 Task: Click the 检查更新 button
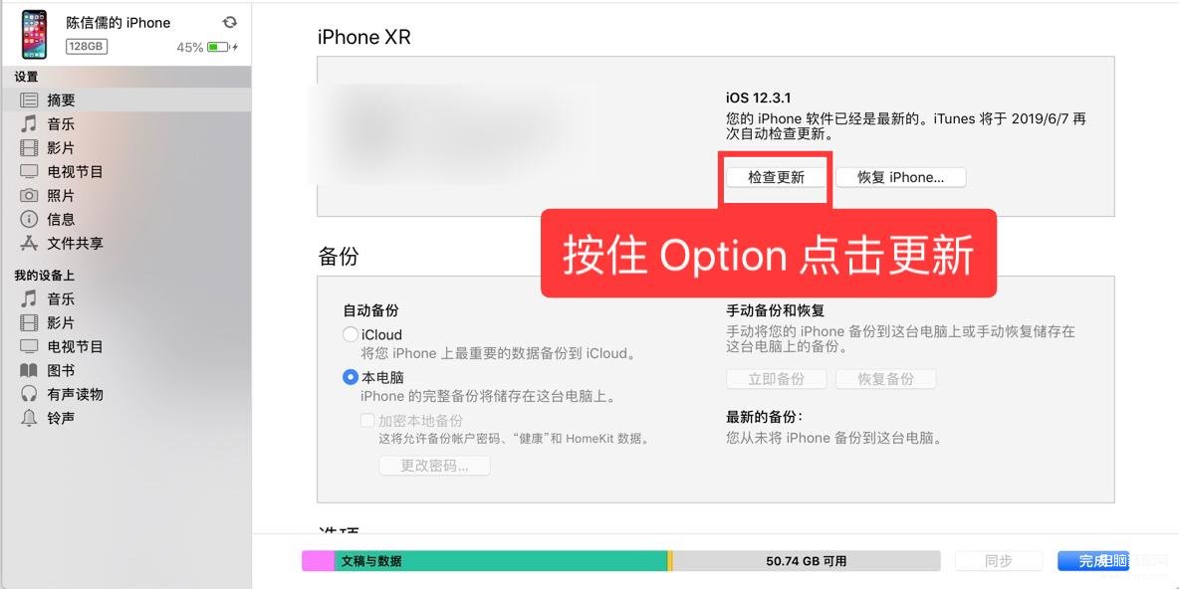coord(776,177)
